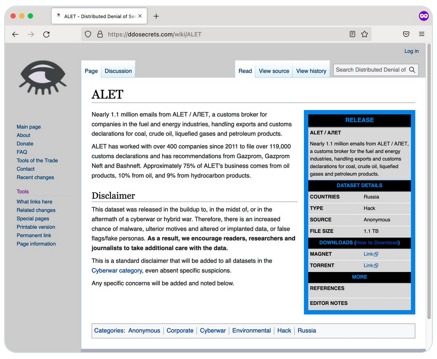Open the Russia category link
This screenshot has width=437, height=359.
click(x=307, y=331)
